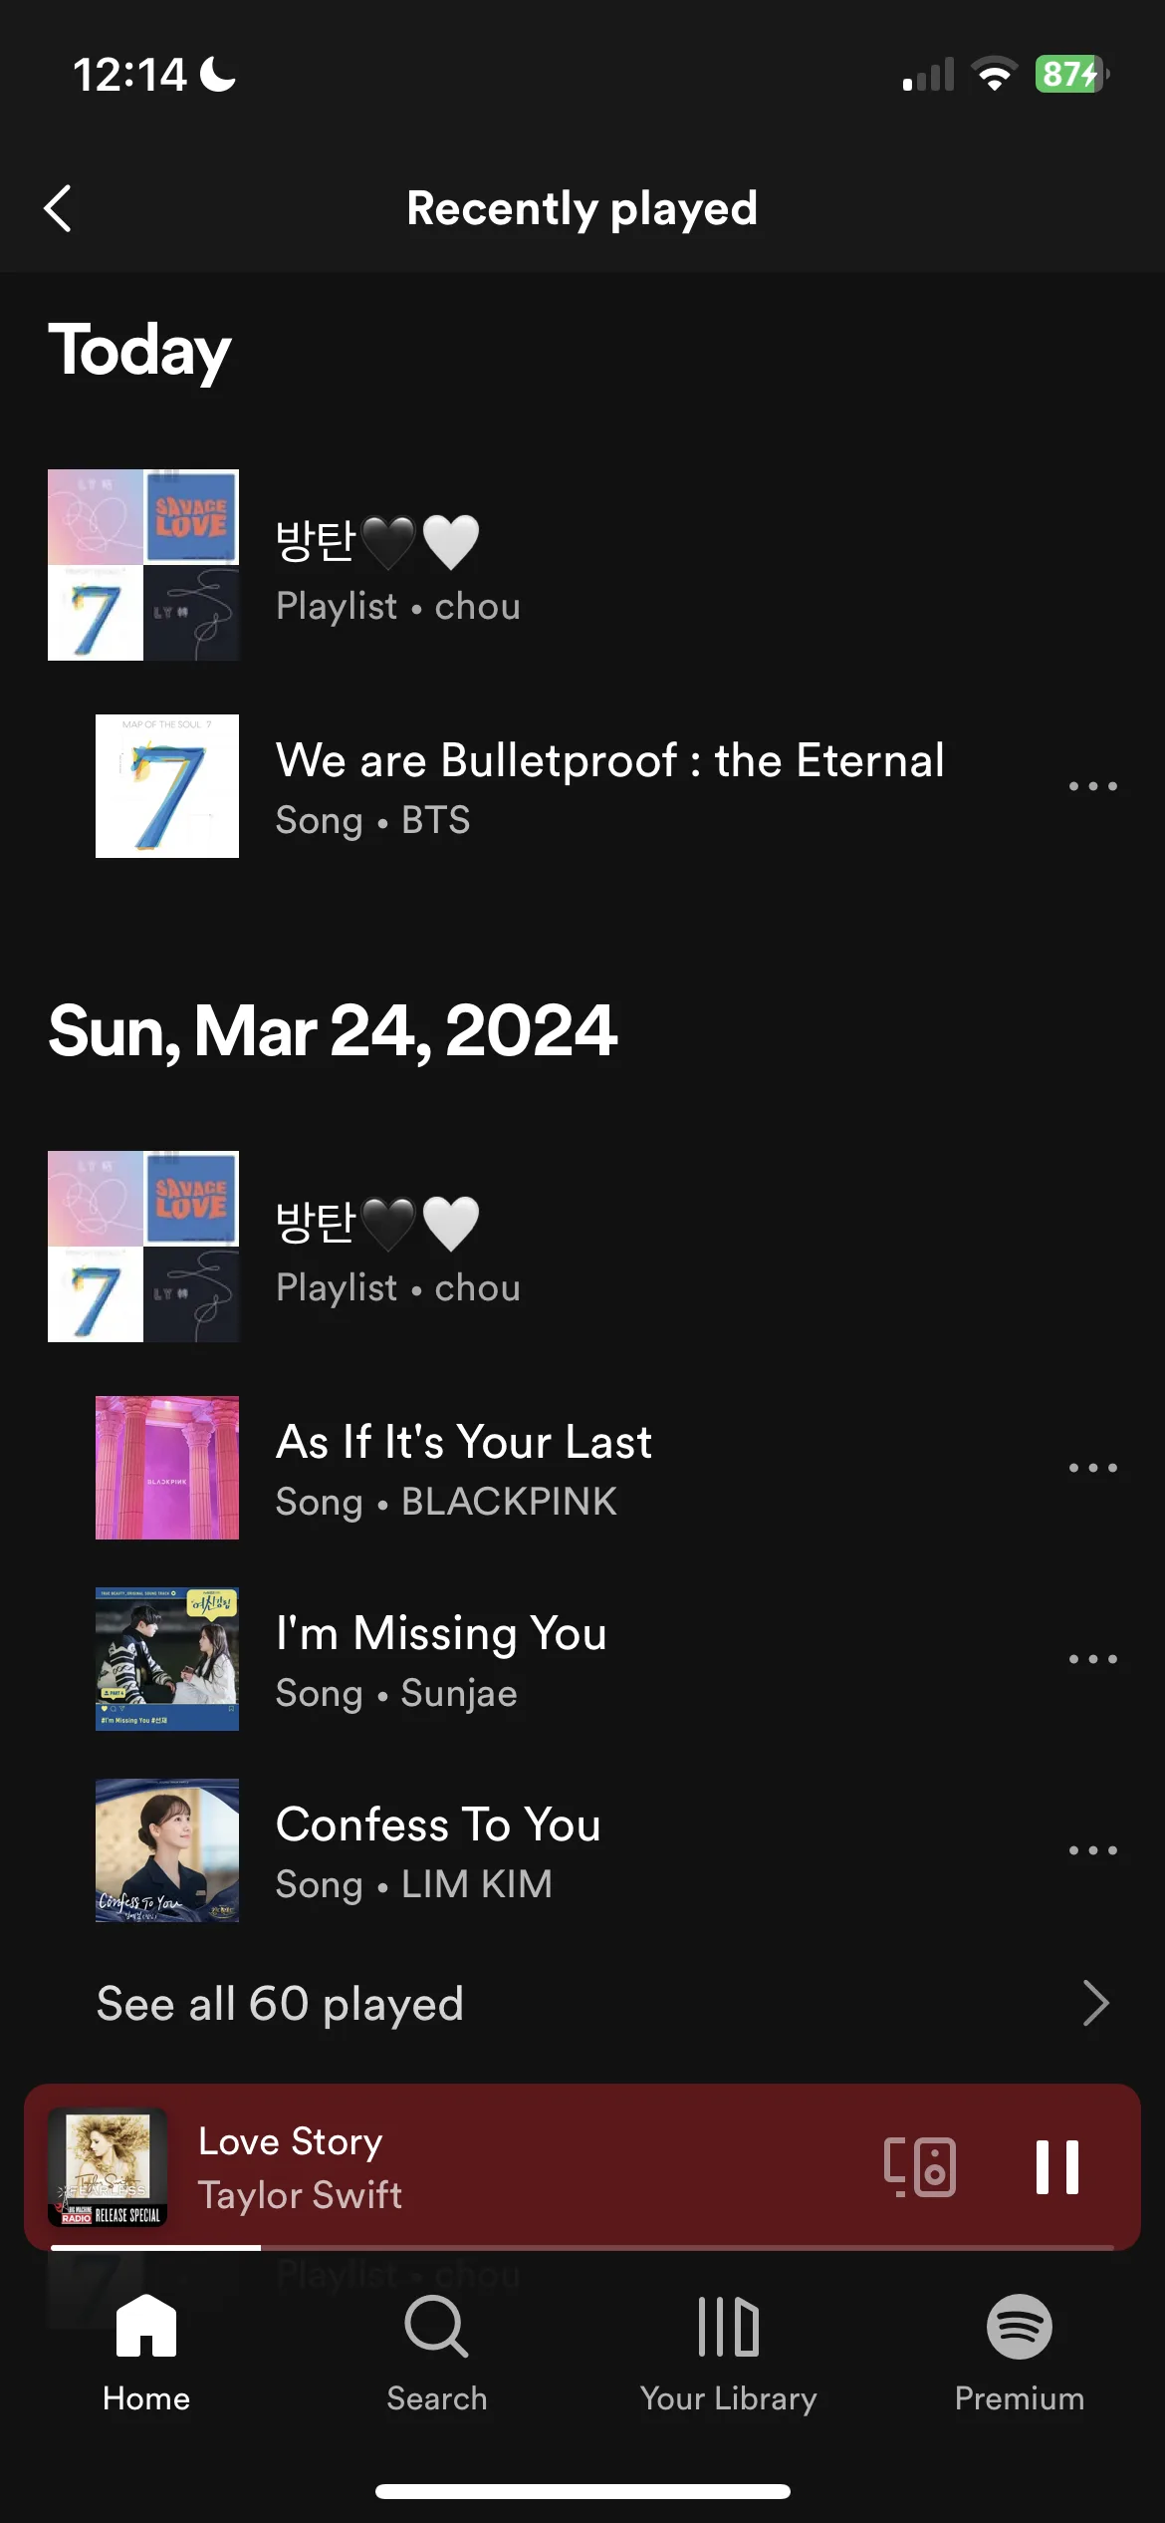Open three-dot menu for I'm Missing You

[1092, 1659]
